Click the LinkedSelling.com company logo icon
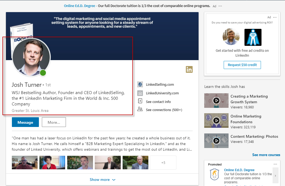This screenshot has height=186, width=285. click(140, 84)
